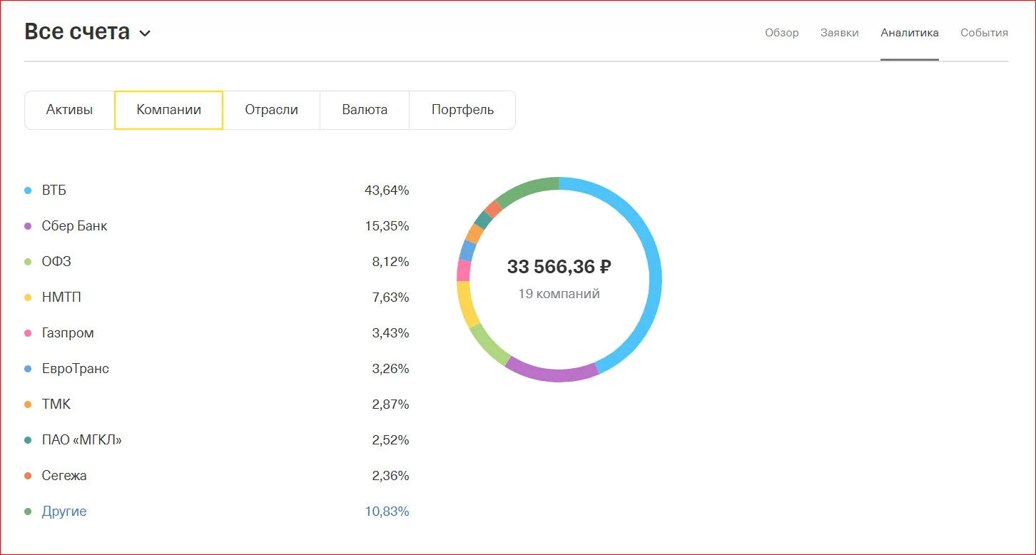Click the red-orange Сегежа legend dot
The width and height of the screenshot is (1036, 555).
pyautogui.click(x=28, y=476)
